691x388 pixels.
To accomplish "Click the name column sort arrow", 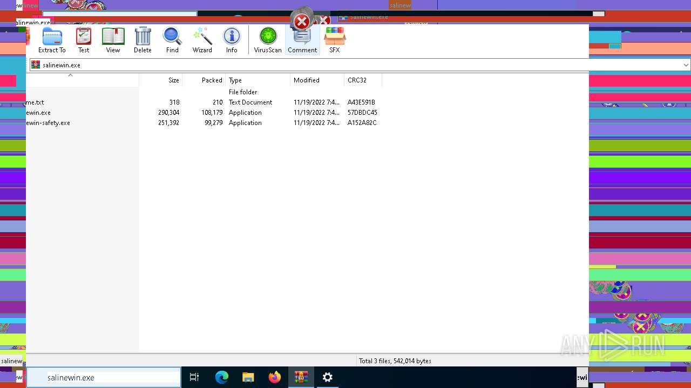I will pyautogui.click(x=70, y=75).
